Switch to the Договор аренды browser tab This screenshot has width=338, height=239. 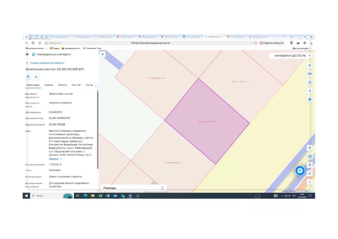[82, 37]
